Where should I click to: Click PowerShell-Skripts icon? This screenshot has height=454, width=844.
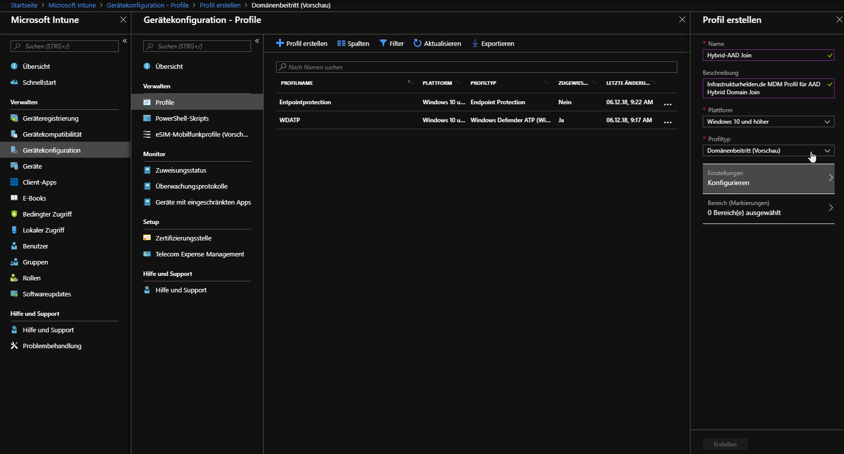click(147, 118)
